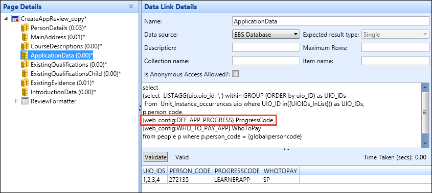Select ExistingQualificationsChild (0.00)* data link
432x193 pixels.
pos(76,73)
